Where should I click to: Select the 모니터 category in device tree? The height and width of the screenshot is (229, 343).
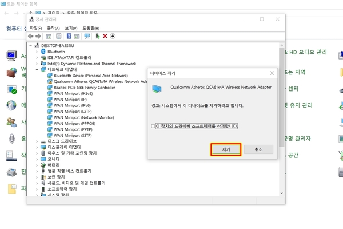tap(53, 159)
